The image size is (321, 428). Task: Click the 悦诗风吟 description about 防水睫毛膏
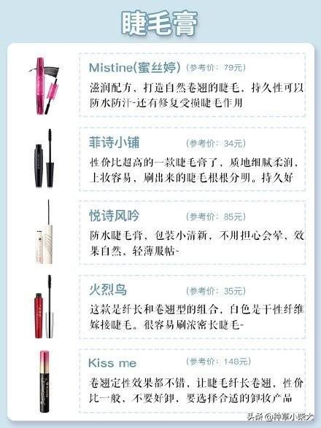coord(196,243)
